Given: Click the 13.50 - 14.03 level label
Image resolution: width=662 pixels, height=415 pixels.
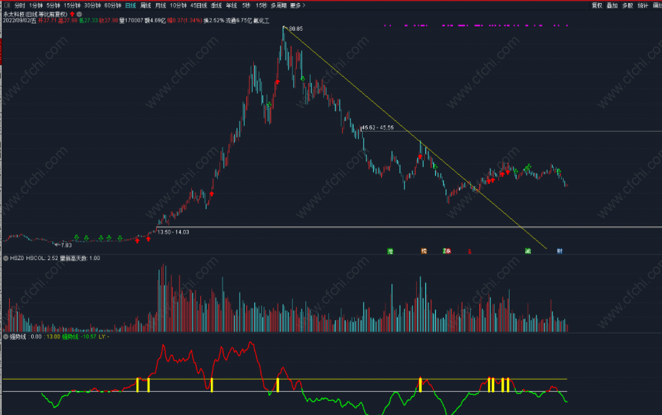Looking at the screenshot, I should 173,232.
